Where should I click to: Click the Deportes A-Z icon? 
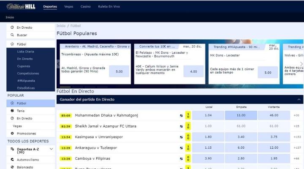(12, 149)
